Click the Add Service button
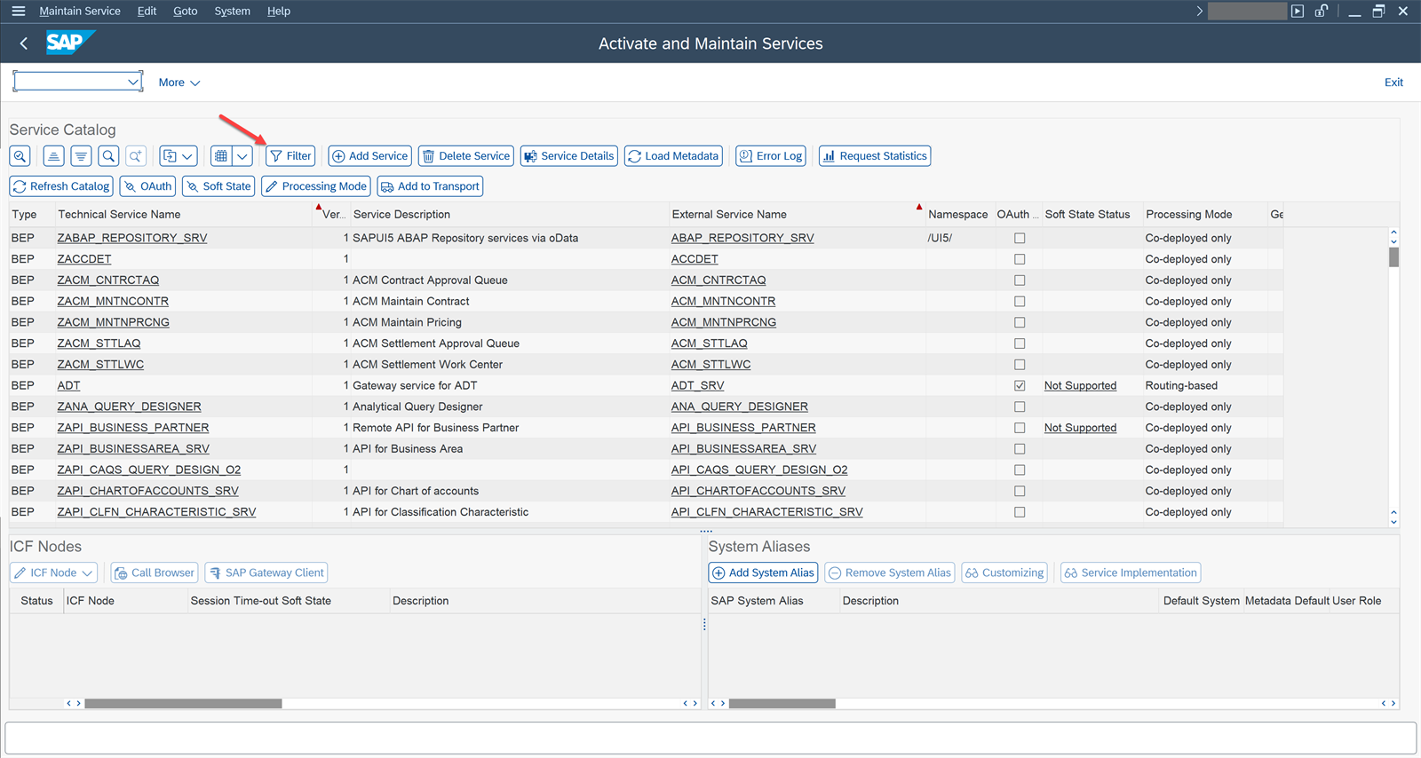Viewport: 1421px width, 758px height. [369, 156]
